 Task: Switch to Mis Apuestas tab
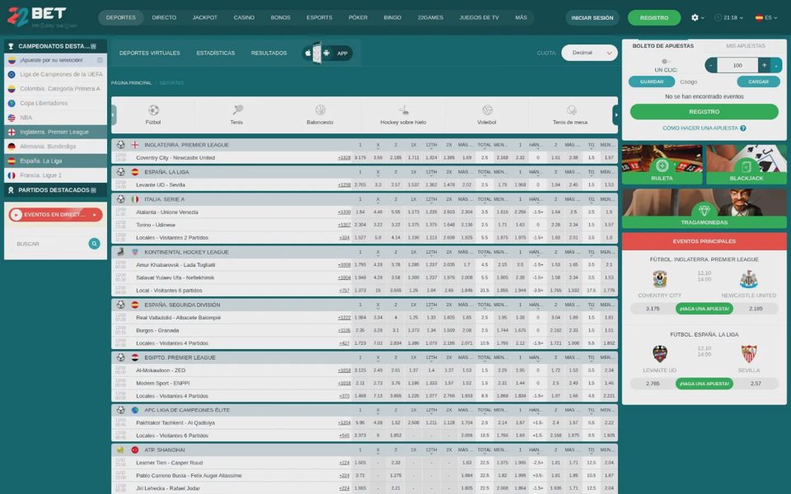pyautogui.click(x=746, y=46)
